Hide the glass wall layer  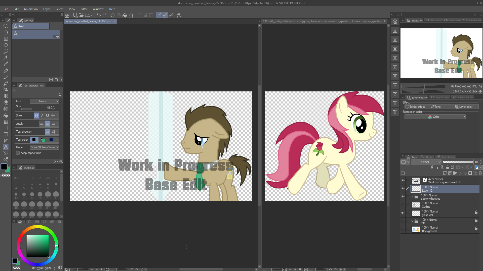(403, 213)
